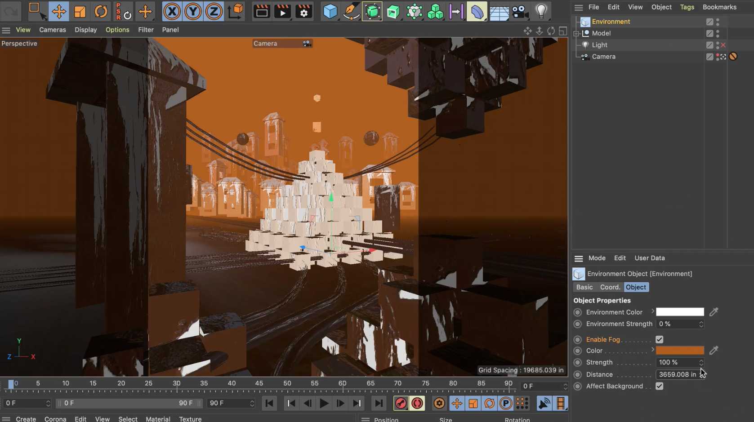Click the orange fog Color swatch
Screen dimensions: 754x422
point(679,351)
